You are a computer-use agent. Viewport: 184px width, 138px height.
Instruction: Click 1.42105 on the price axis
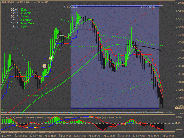click(x=180, y=74)
